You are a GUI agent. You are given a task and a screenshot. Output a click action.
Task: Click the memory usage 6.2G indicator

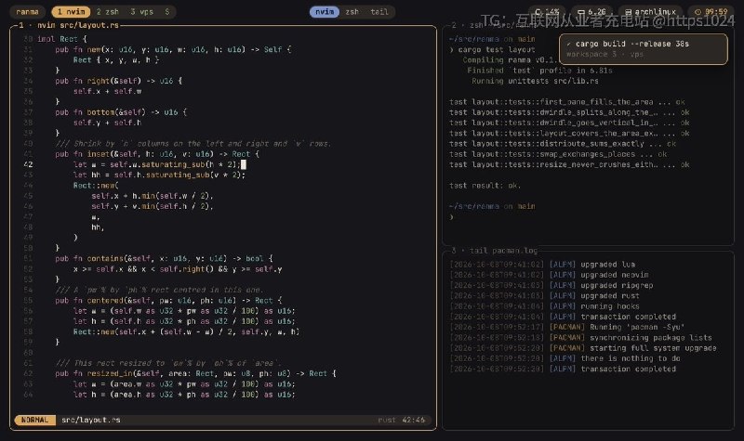591,11
